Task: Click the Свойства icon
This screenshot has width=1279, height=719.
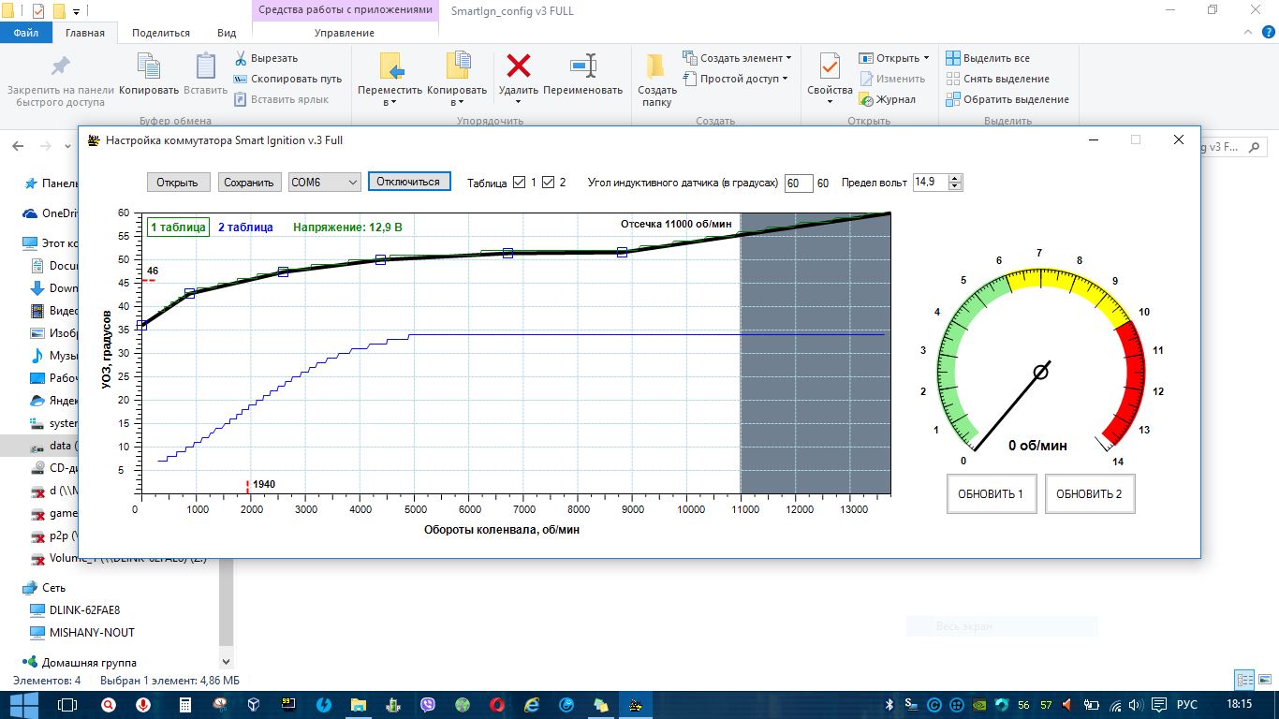Action: [x=830, y=67]
